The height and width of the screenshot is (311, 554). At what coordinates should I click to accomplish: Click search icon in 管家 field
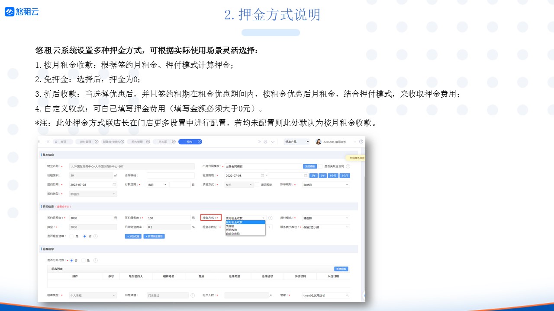point(347,295)
